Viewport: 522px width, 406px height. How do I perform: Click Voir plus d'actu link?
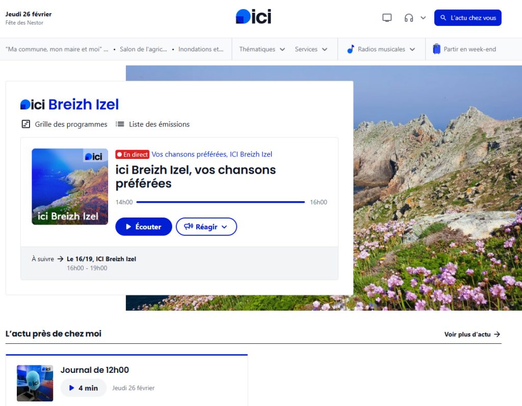[x=472, y=334]
